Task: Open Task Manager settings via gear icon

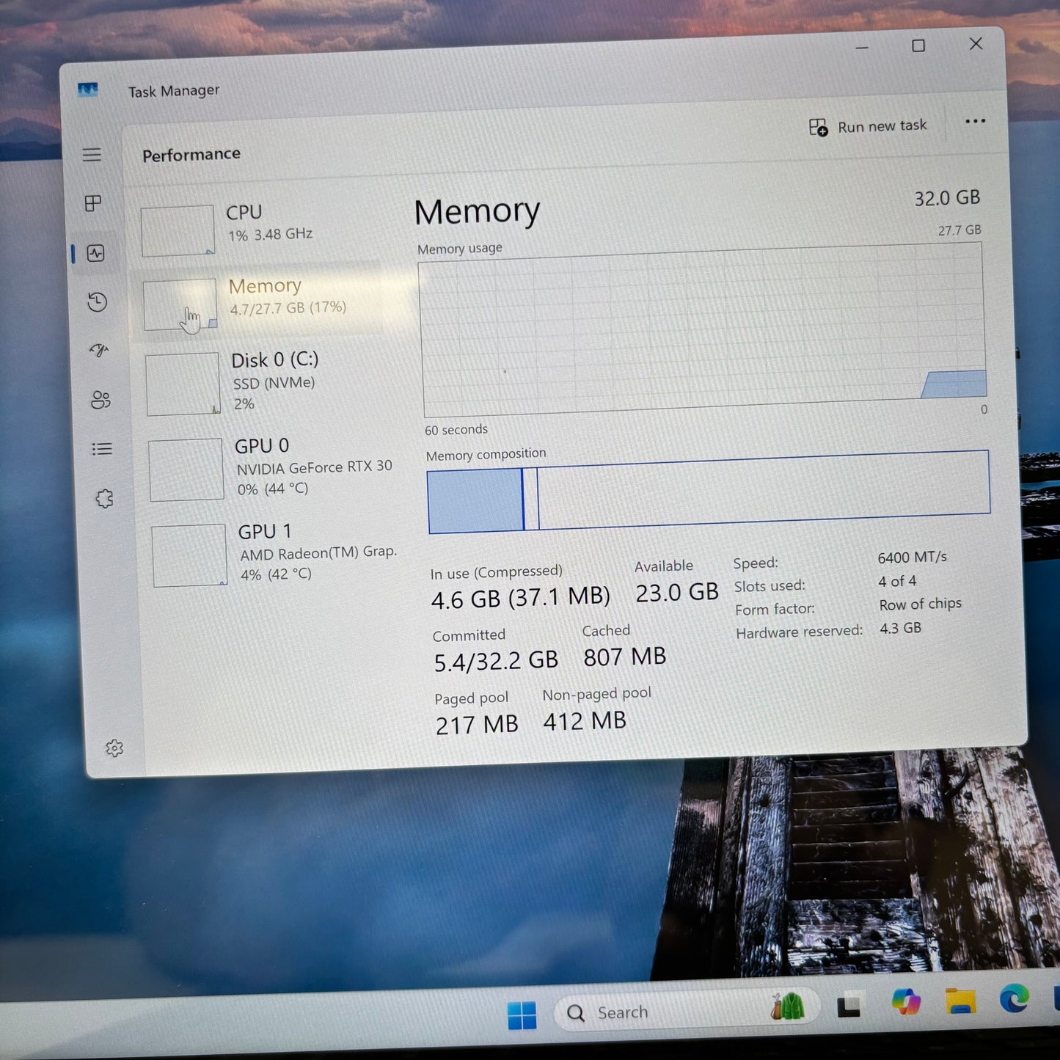Action: [x=114, y=748]
